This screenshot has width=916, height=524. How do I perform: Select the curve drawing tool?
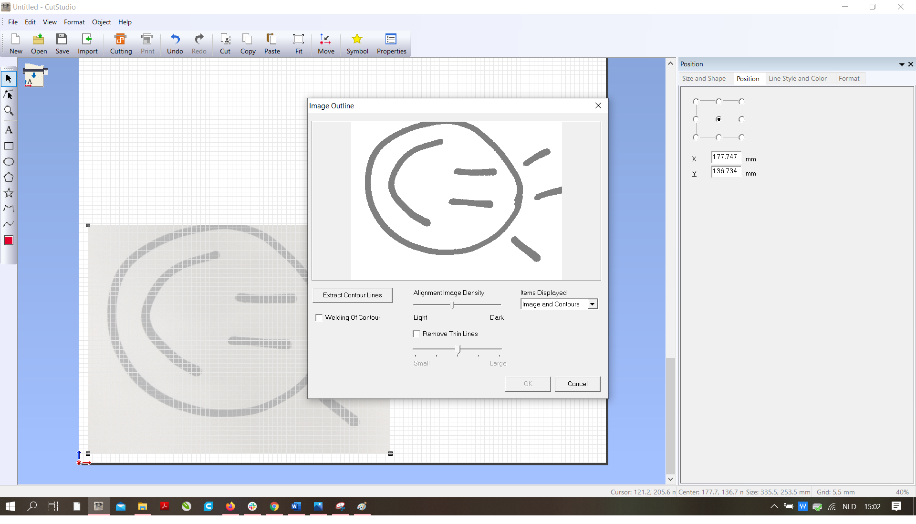[x=9, y=224]
